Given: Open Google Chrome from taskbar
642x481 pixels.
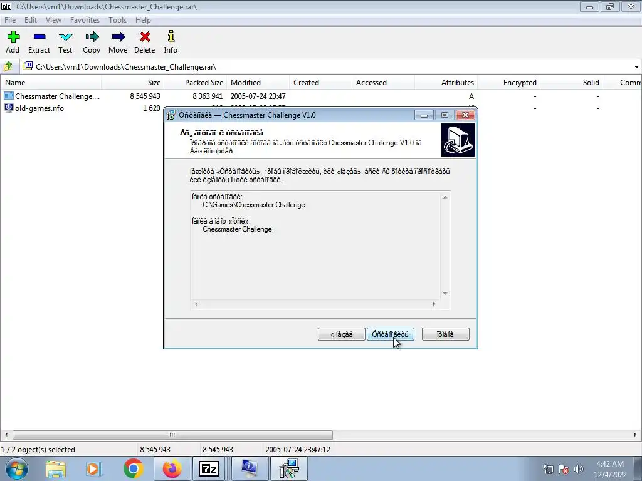Looking at the screenshot, I should [x=133, y=468].
